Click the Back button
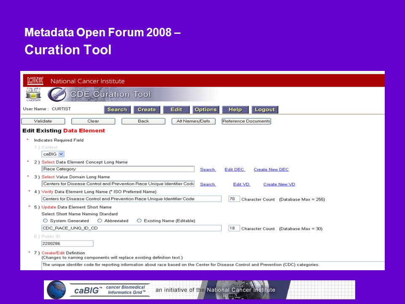Image resolution: width=405 pixels, height=304 pixels. tap(143, 121)
